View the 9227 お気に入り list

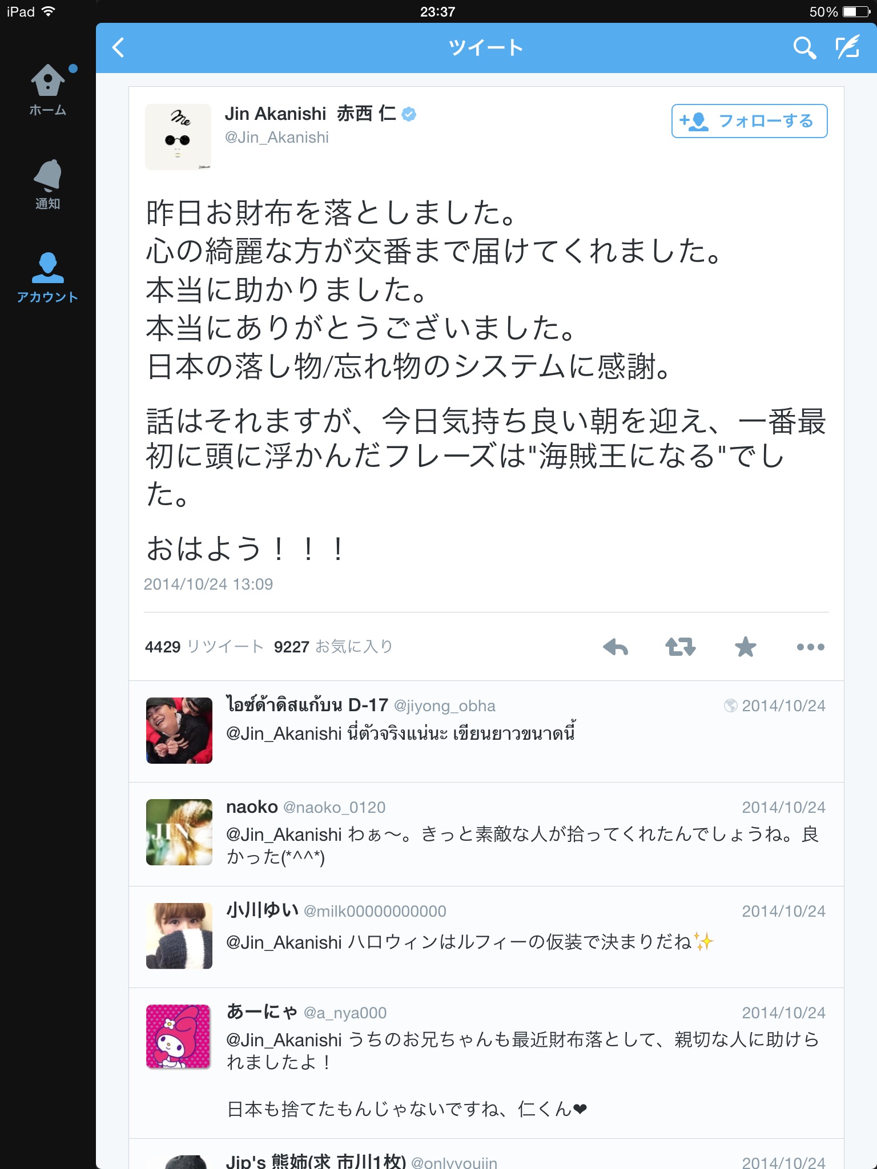pos(333,647)
